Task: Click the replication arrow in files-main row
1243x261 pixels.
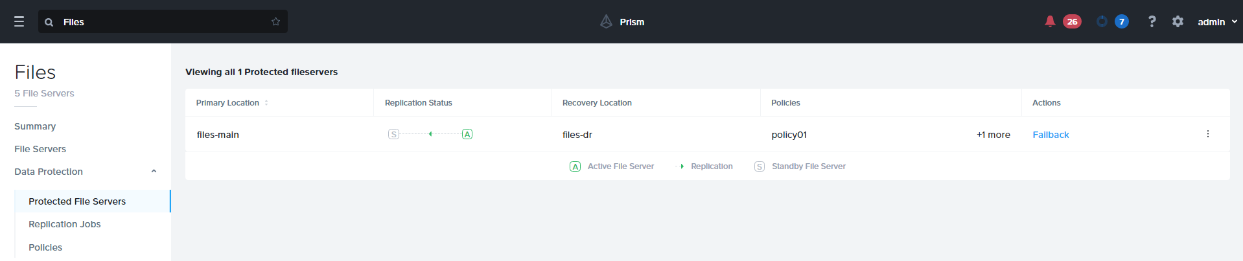Action: (430, 134)
